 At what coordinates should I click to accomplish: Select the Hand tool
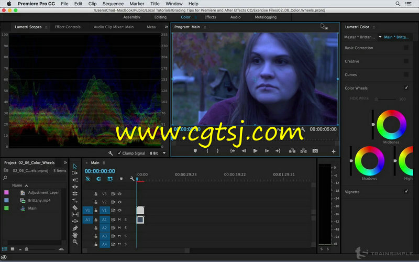click(75, 235)
